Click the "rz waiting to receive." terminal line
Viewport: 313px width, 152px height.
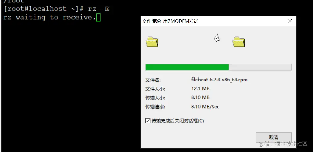click(x=50, y=17)
